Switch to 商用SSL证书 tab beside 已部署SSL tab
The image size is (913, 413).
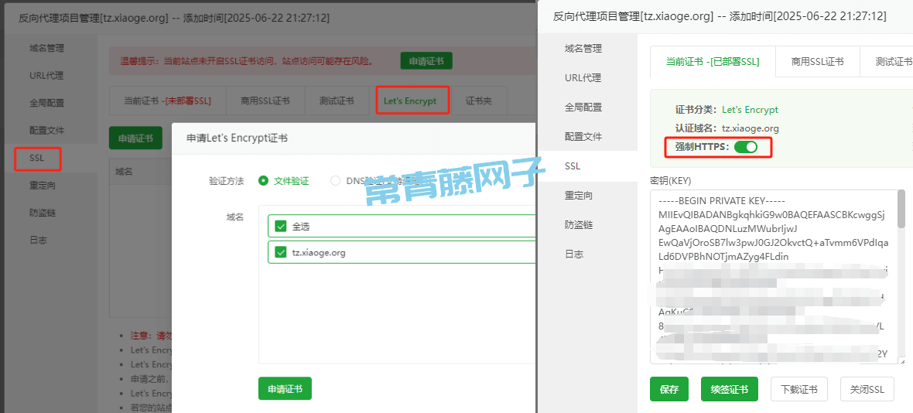pos(818,62)
